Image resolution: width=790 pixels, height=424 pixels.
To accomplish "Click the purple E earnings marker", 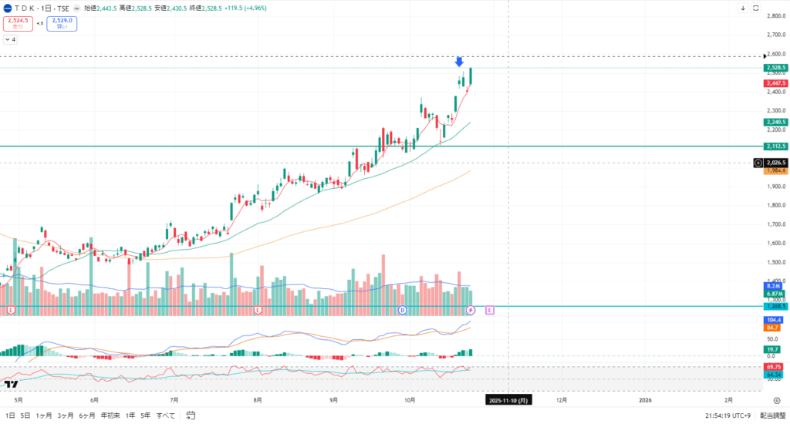I will 489,310.
